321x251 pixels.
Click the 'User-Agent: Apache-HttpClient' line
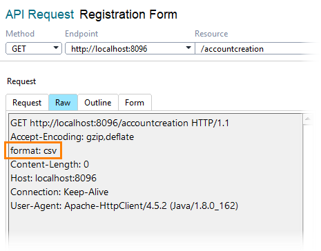coord(124,206)
